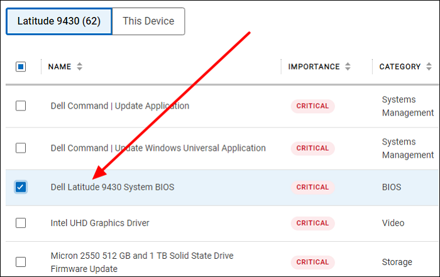Uncheck the Dell Latitude 9430 System BIOS box
Screen dimensions: 440x277
point(21,187)
